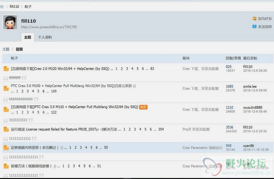Go to last page 169 of M100 thread
Screen dimensions: 274x179
pyautogui.click(x=54, y=91)
